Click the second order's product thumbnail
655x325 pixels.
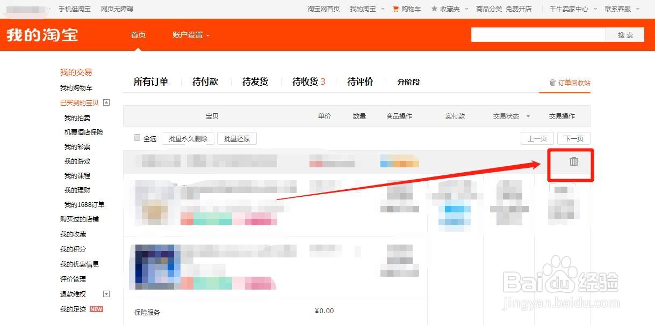[156, 267]
